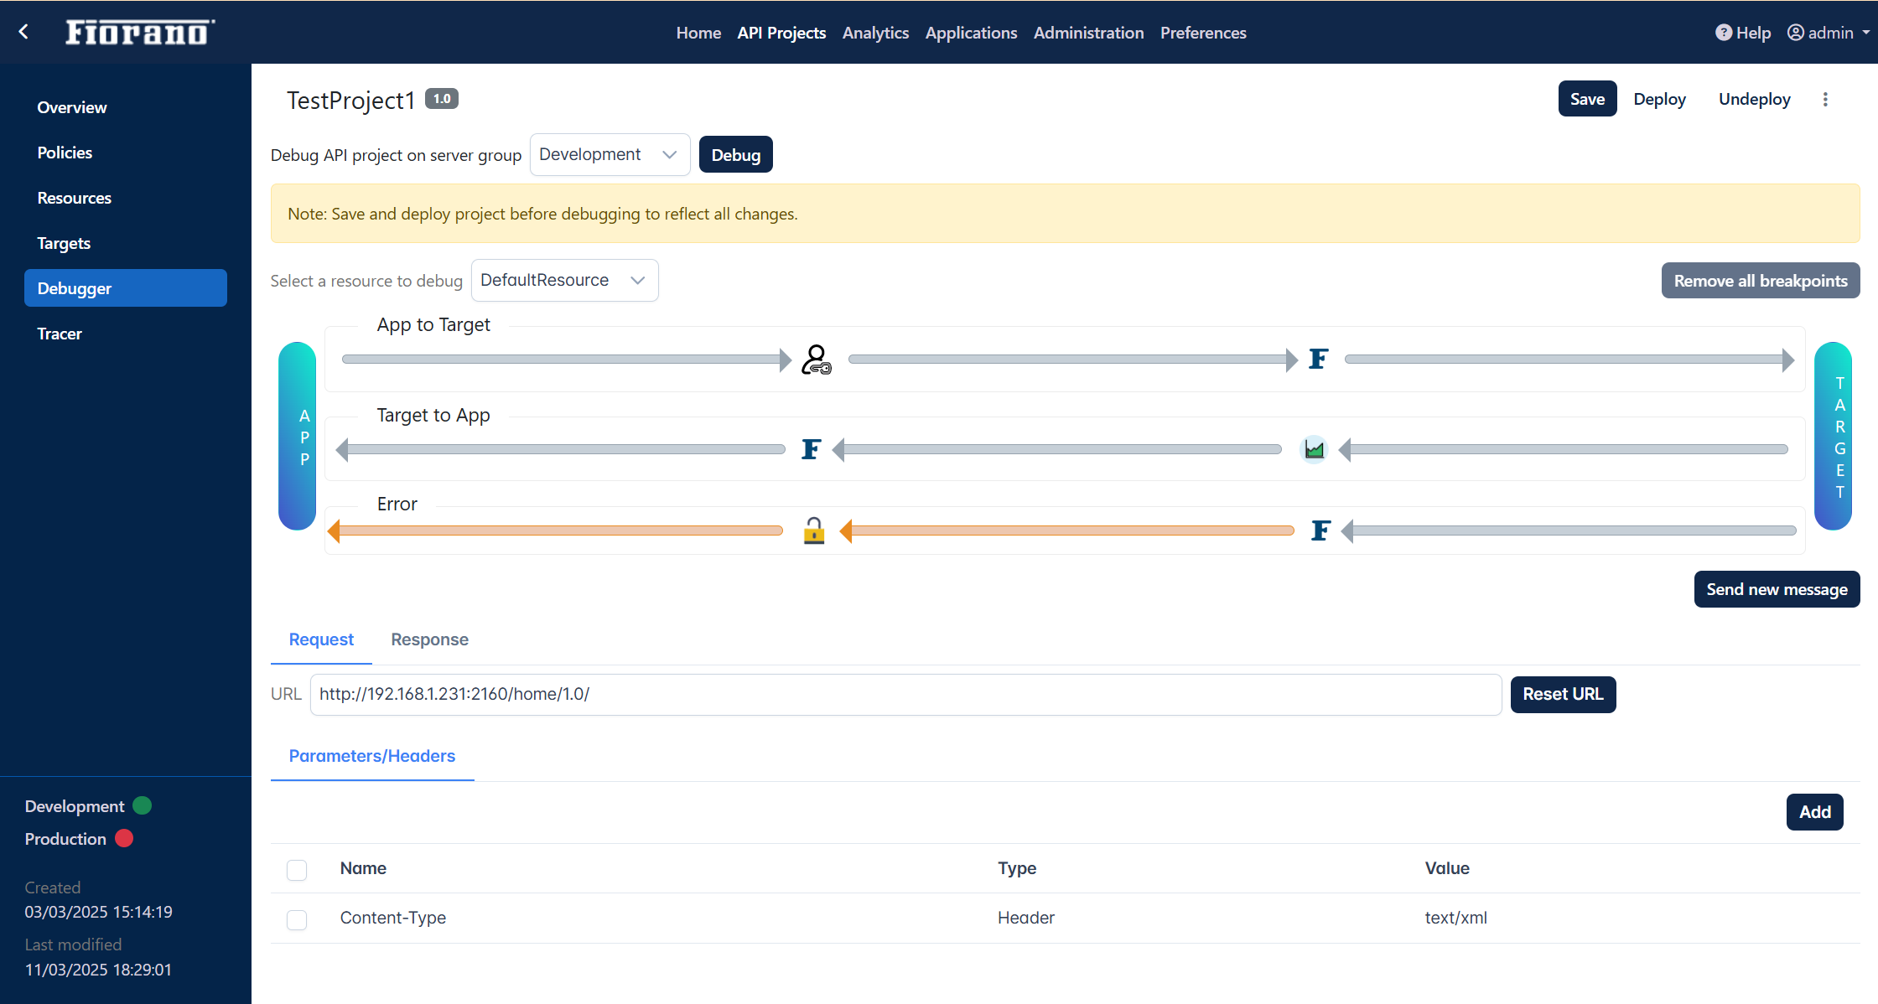Expand the admin account menu arrow
Image resolution: width=1878 pixels, height=1004 pixels.
[x=1866, y=33]
